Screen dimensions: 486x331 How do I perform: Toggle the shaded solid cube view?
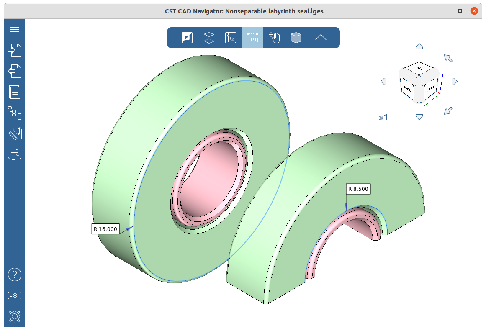(296, 38)
